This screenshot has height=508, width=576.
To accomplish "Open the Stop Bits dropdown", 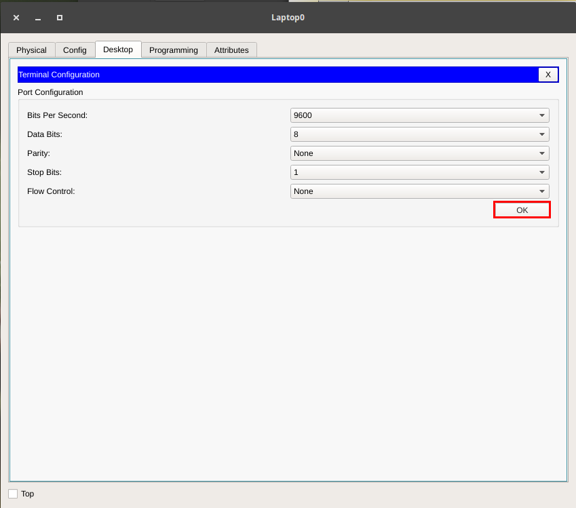I will click(x=419, y=172).
